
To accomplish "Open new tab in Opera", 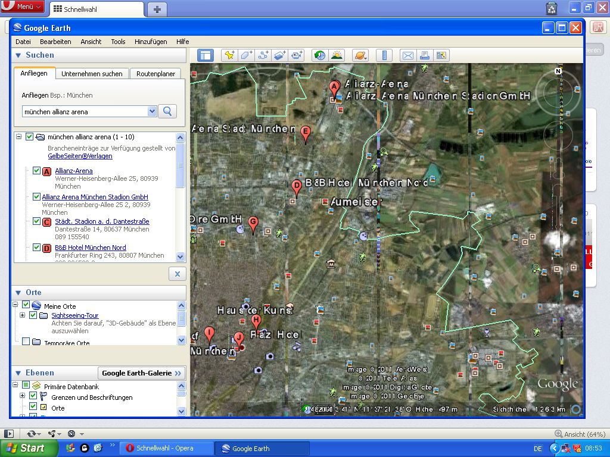I will [157, 10].
